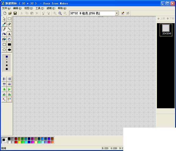Image resolution: width=176 pixels, height=151 pixels.
Task: Click the shift image right icon
Action: 9,79
